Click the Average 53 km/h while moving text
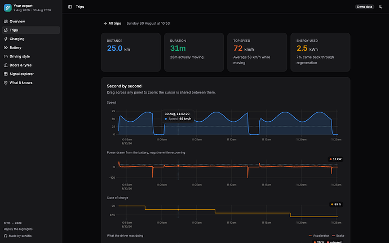This screenshot has height=243, width=389. [251, 60]
